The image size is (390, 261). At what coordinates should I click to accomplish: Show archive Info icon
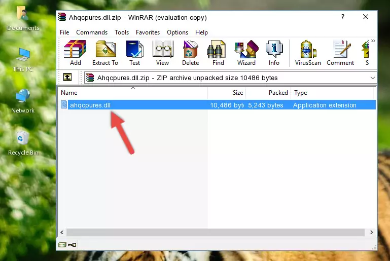point(274,53)
